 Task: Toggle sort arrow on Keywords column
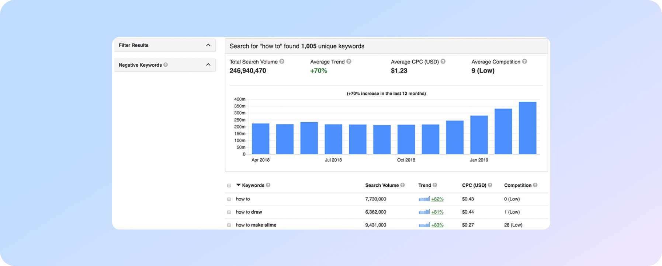tap(238, 185)
